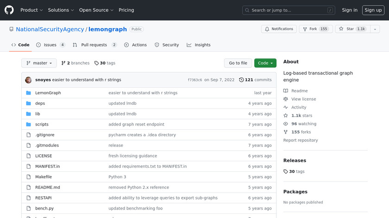Click the Notifications bell button
The image size is (389, 218).
pyautogui.click(x=279, y=29)
